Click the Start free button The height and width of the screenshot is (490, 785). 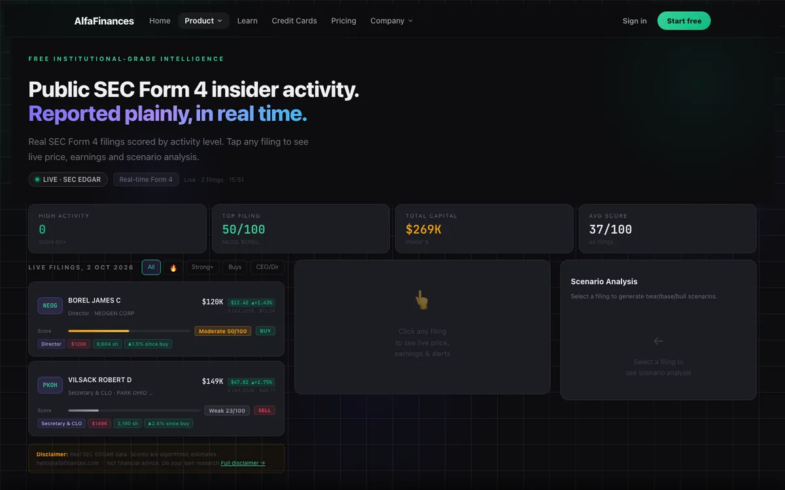click(684, 21)
